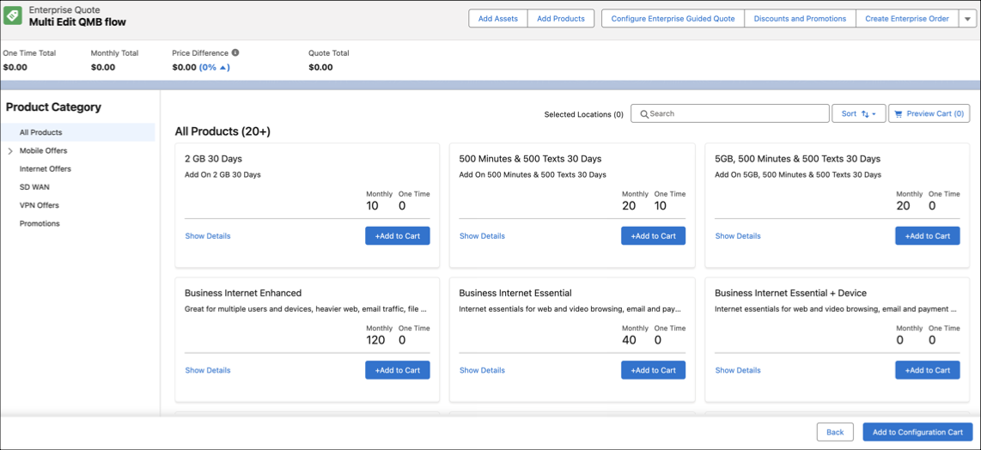Show details for 2 GB 30 Days

208,236
